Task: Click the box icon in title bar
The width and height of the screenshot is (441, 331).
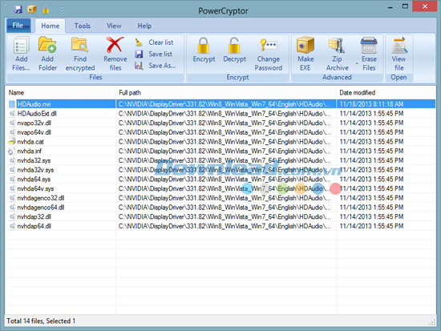Action: [32, 10]
